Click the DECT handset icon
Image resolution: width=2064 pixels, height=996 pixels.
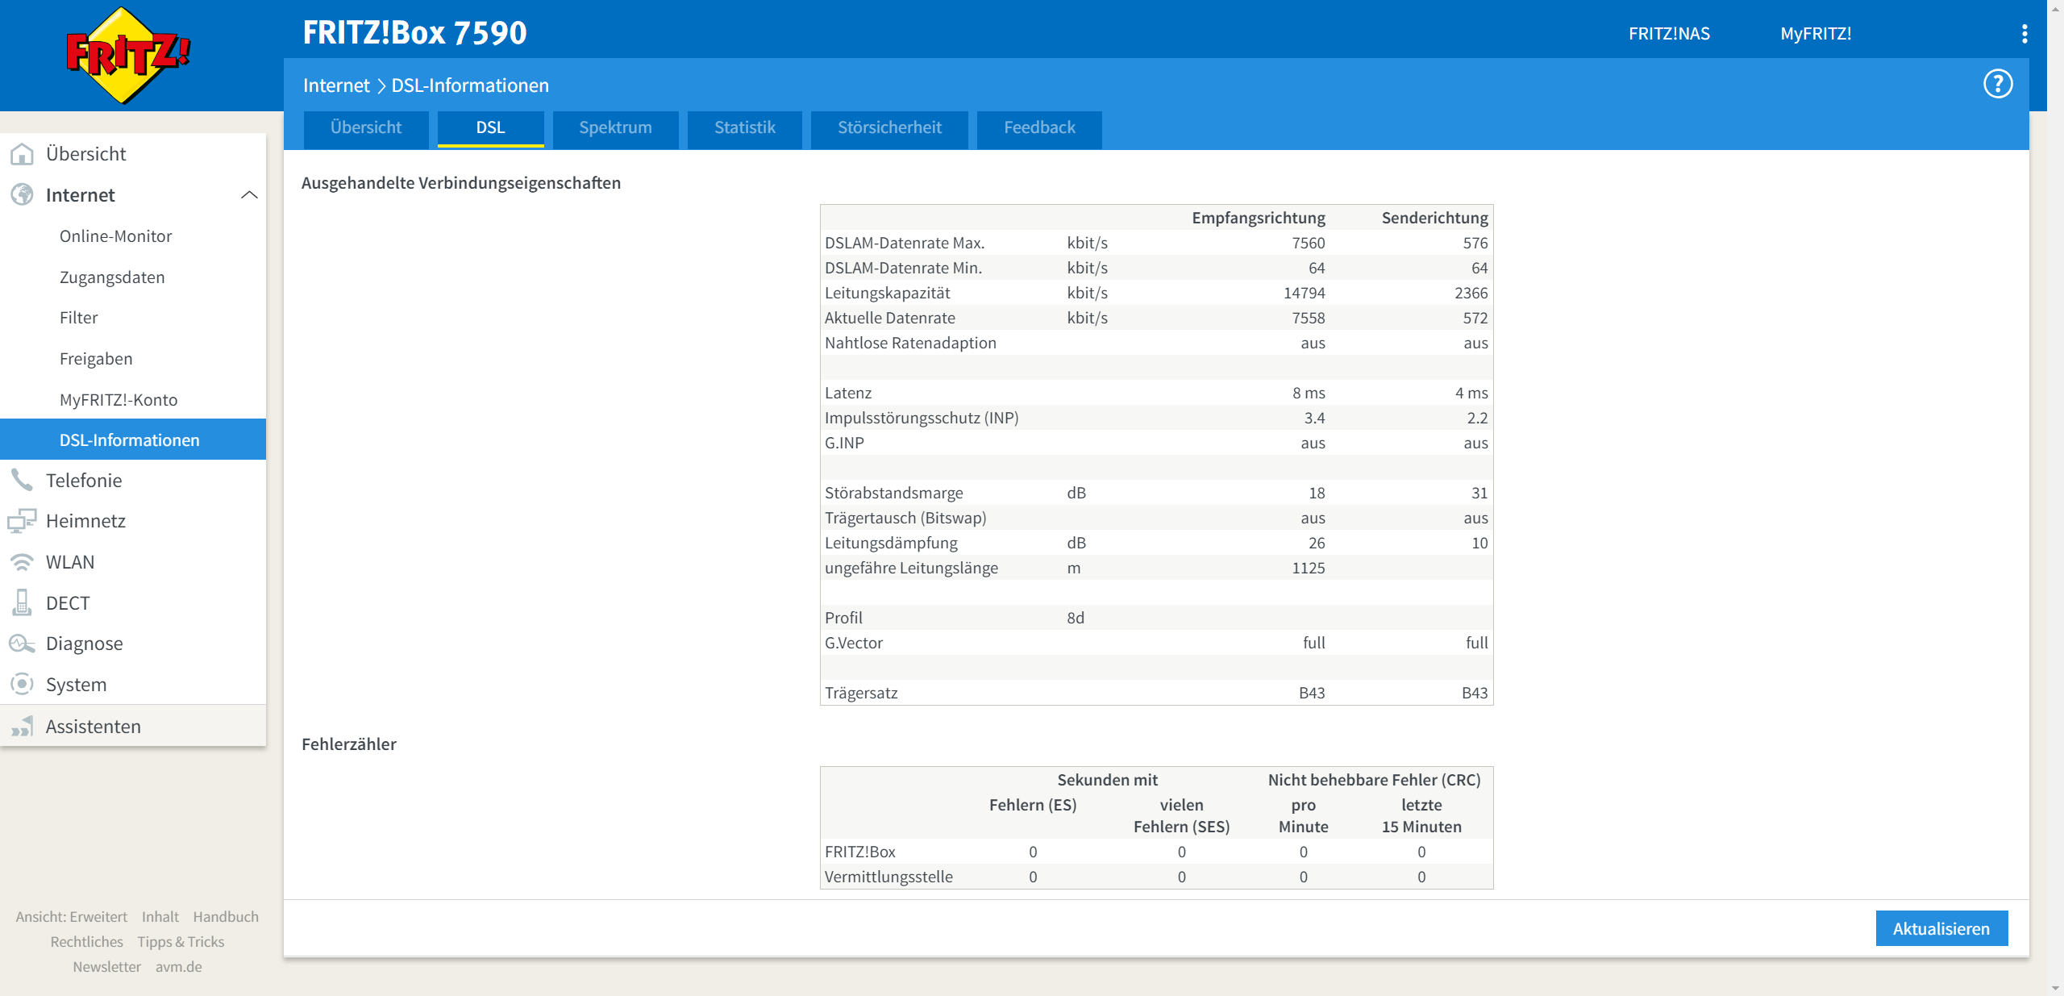tap(22, 603)
